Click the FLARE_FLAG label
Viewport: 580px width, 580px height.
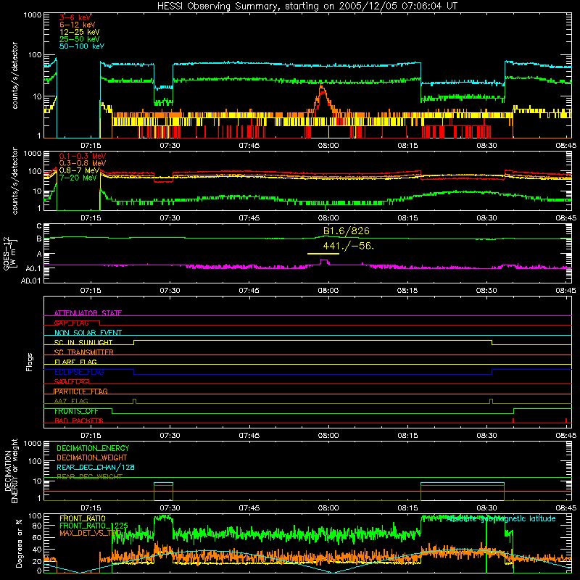75,362
